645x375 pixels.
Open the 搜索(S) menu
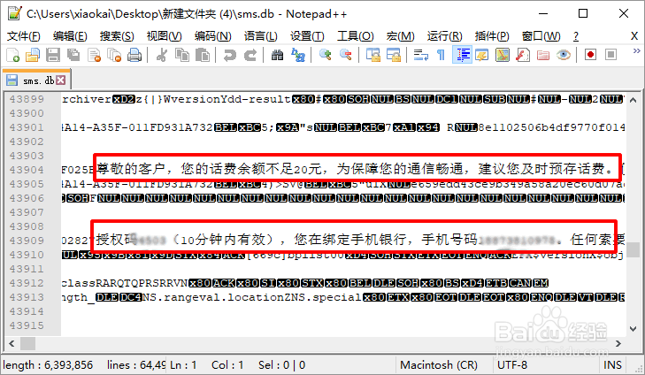[x=117, y=36]
